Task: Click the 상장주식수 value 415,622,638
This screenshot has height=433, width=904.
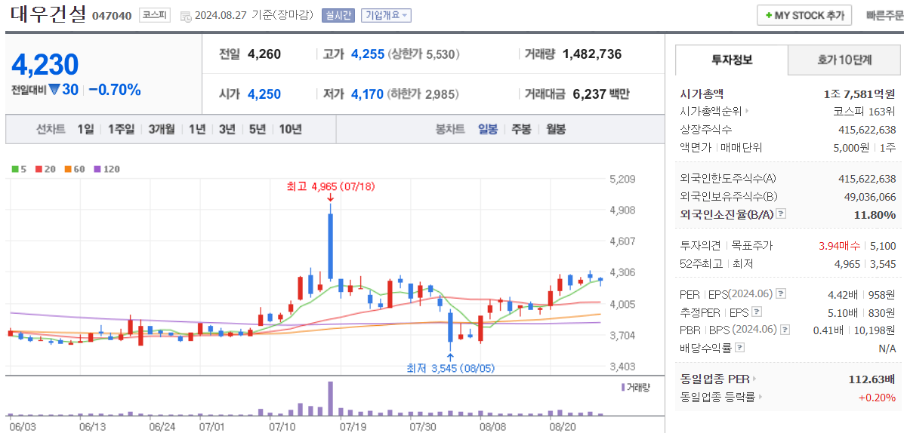Action: click(x=867, y=130)
